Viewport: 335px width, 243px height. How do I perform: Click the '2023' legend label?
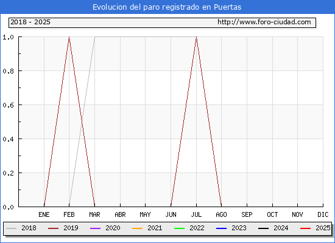pos(239,228)
